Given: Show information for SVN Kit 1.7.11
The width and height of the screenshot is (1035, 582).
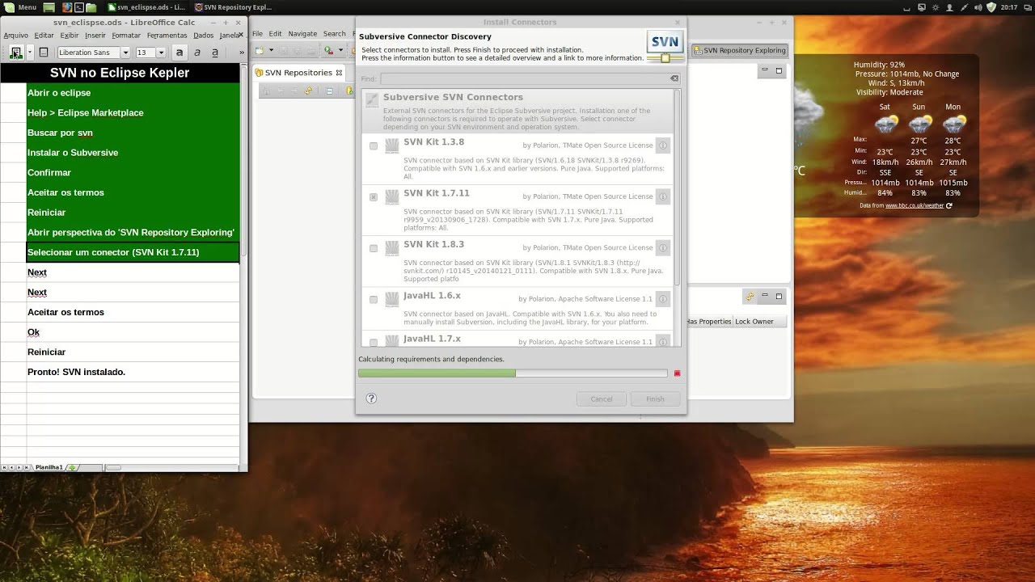Looking at the screenshot, I should coord(663,196).
